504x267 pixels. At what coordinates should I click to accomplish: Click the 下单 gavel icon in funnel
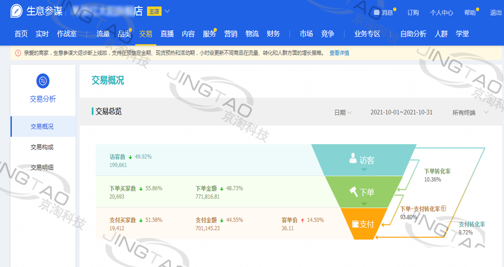pos(353,192)
